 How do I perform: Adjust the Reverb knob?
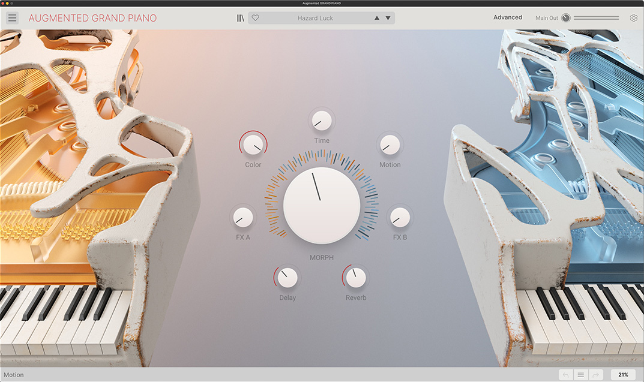tap(356, 278)
